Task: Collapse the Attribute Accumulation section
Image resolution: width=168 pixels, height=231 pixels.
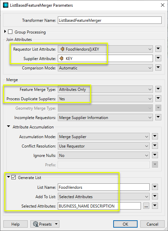Action: click(x=9, y=126)
